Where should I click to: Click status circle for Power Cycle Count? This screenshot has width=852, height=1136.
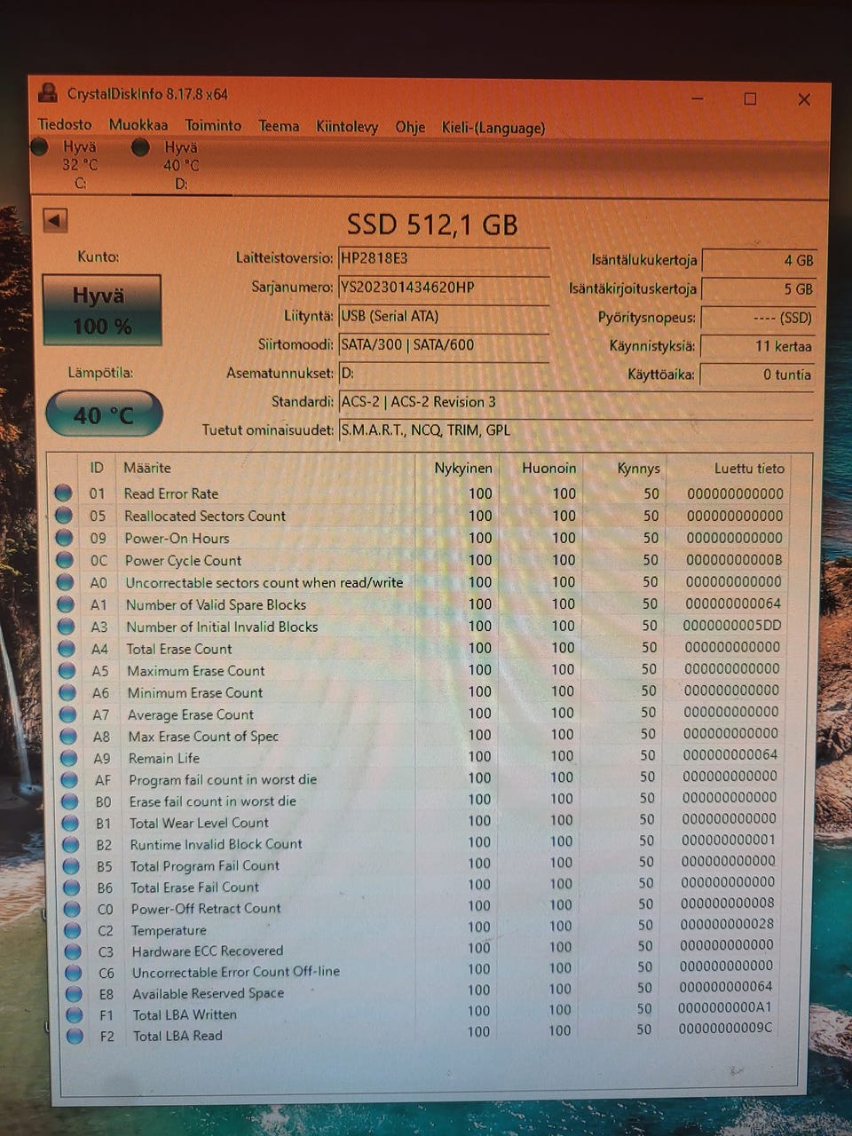click(65, 560)
